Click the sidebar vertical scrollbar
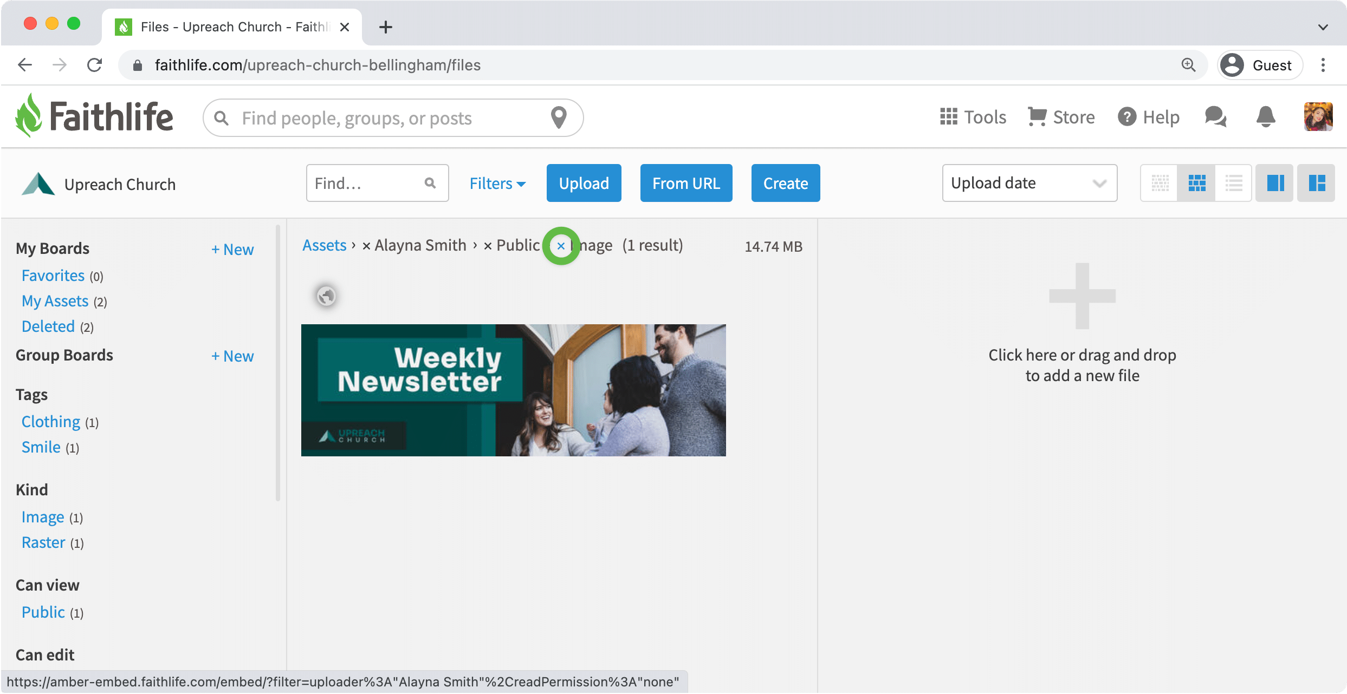 (x=278, y=363)
